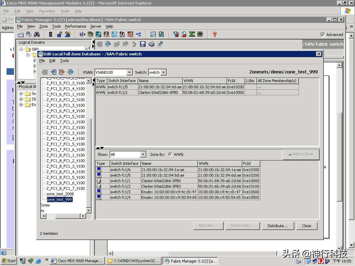Click the padlock icon in Fabric Manager toolbar
The image size is (355, 266).
[59, 34]
